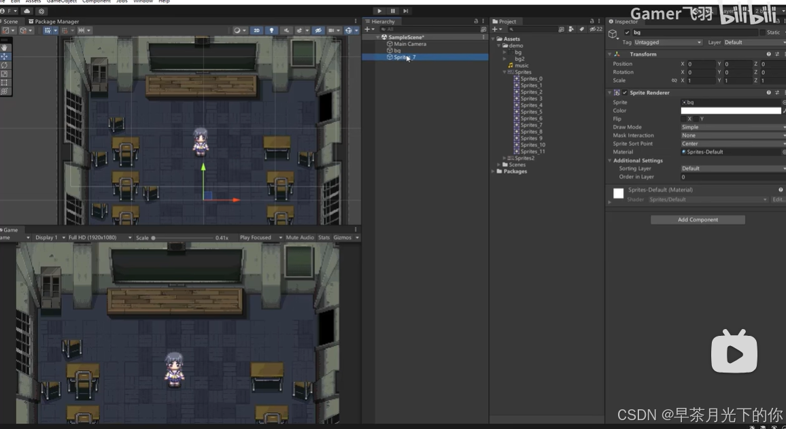This screenshot has width=786, height=429.
Task: Select the Rotate tool in Scene view
Action: pyautogui.click(x=5, y=65)
